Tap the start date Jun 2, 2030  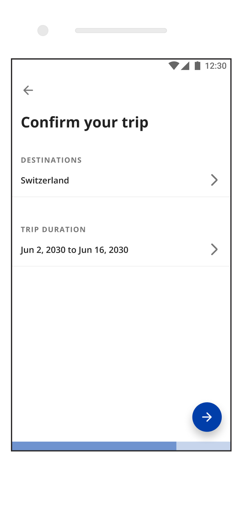coord(43,250)
